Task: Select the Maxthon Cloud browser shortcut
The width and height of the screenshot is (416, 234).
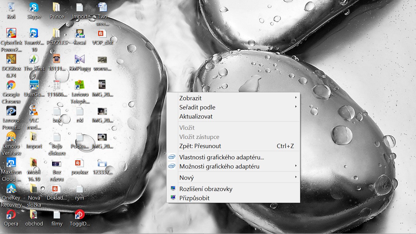Action: click(x=11, y=162)
